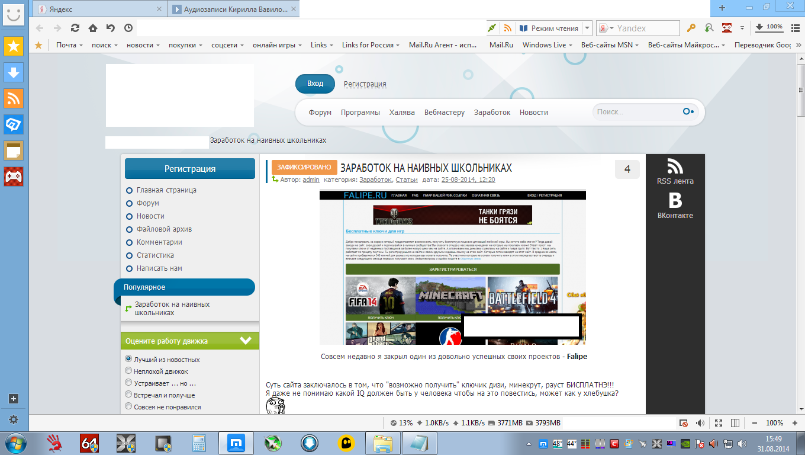Open 'Форум' in site navigation
Viewport: 805px width, 455px height.
(320, 112)
